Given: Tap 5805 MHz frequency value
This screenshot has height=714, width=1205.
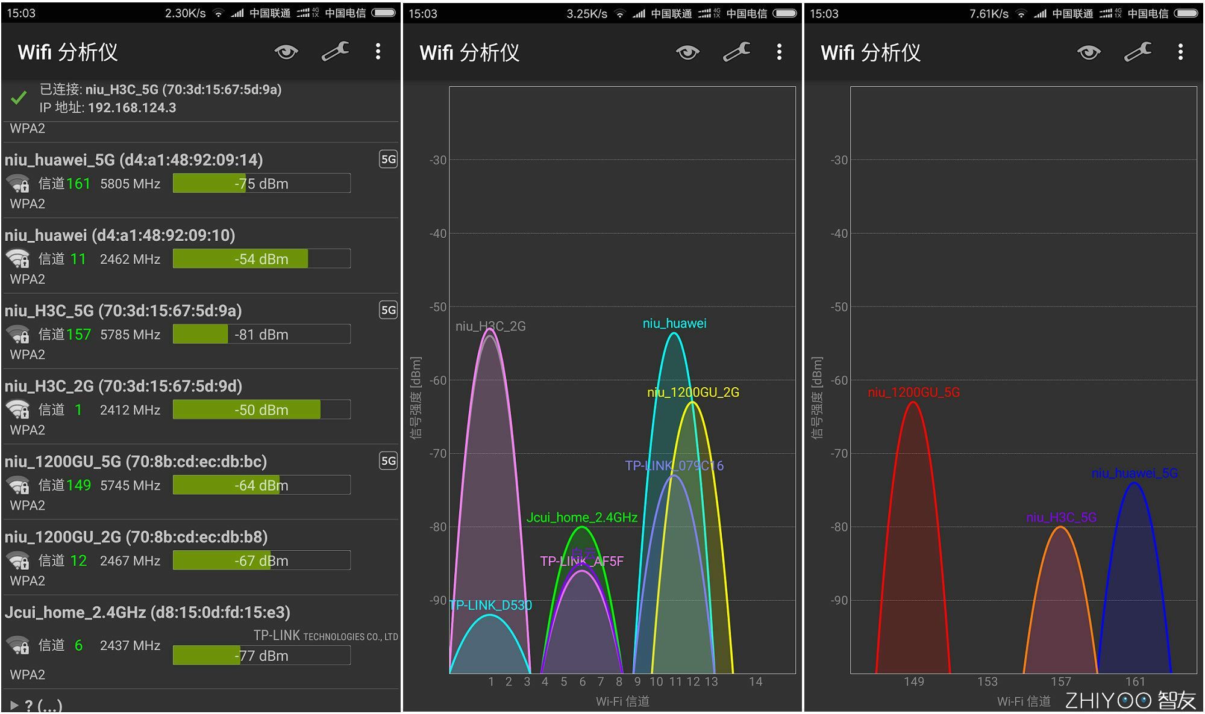Looking at the screenshot, I should (130, 184).
